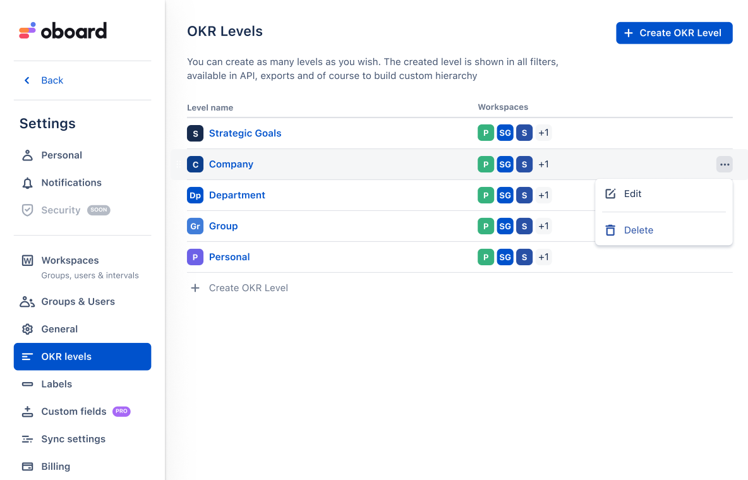Click the General gear icon

coord(28,329)
